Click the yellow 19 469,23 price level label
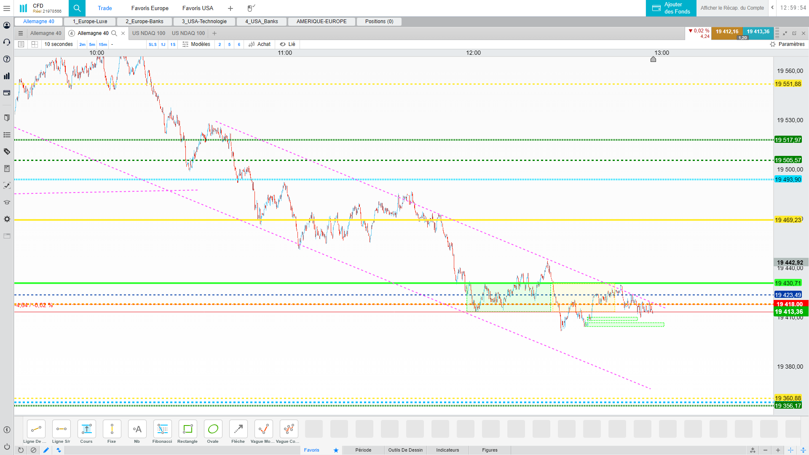The image size is (809, 455). click(788, 220)
